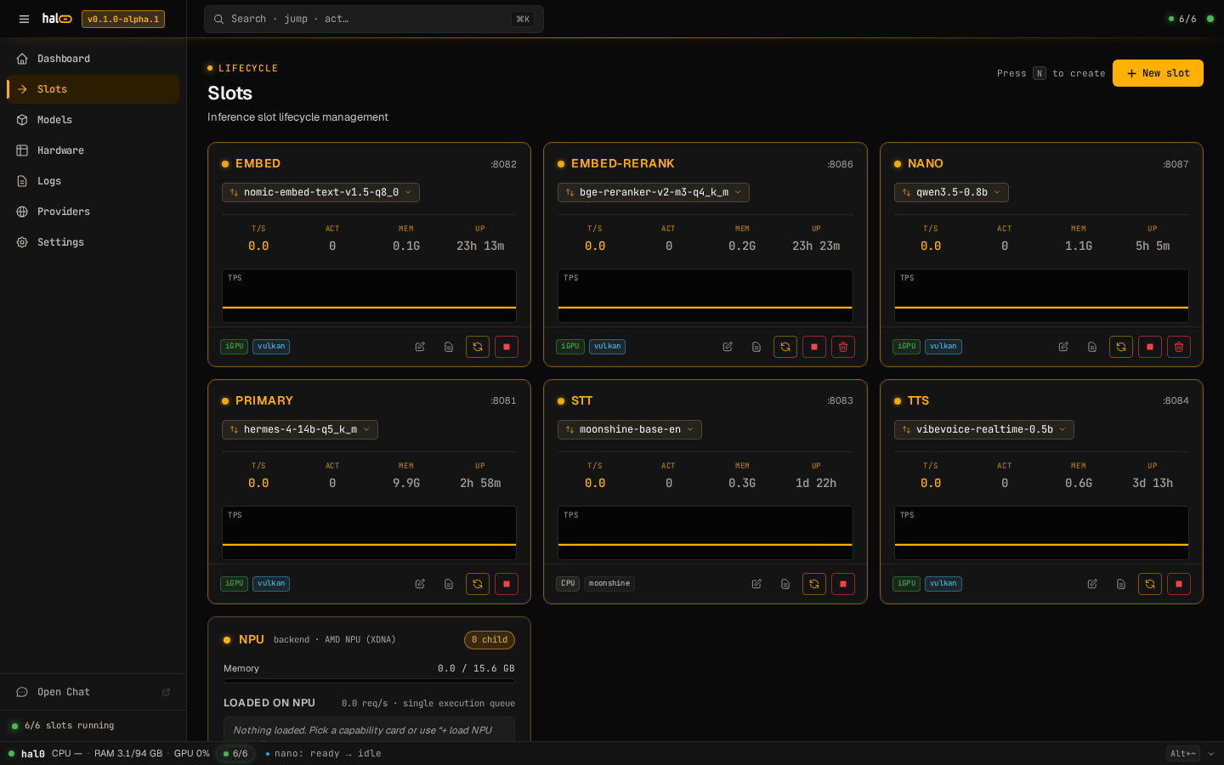Click the 6/6 status pill in bottom bar
Viewport: 1224px width, 765px height.
coord(235,753)
